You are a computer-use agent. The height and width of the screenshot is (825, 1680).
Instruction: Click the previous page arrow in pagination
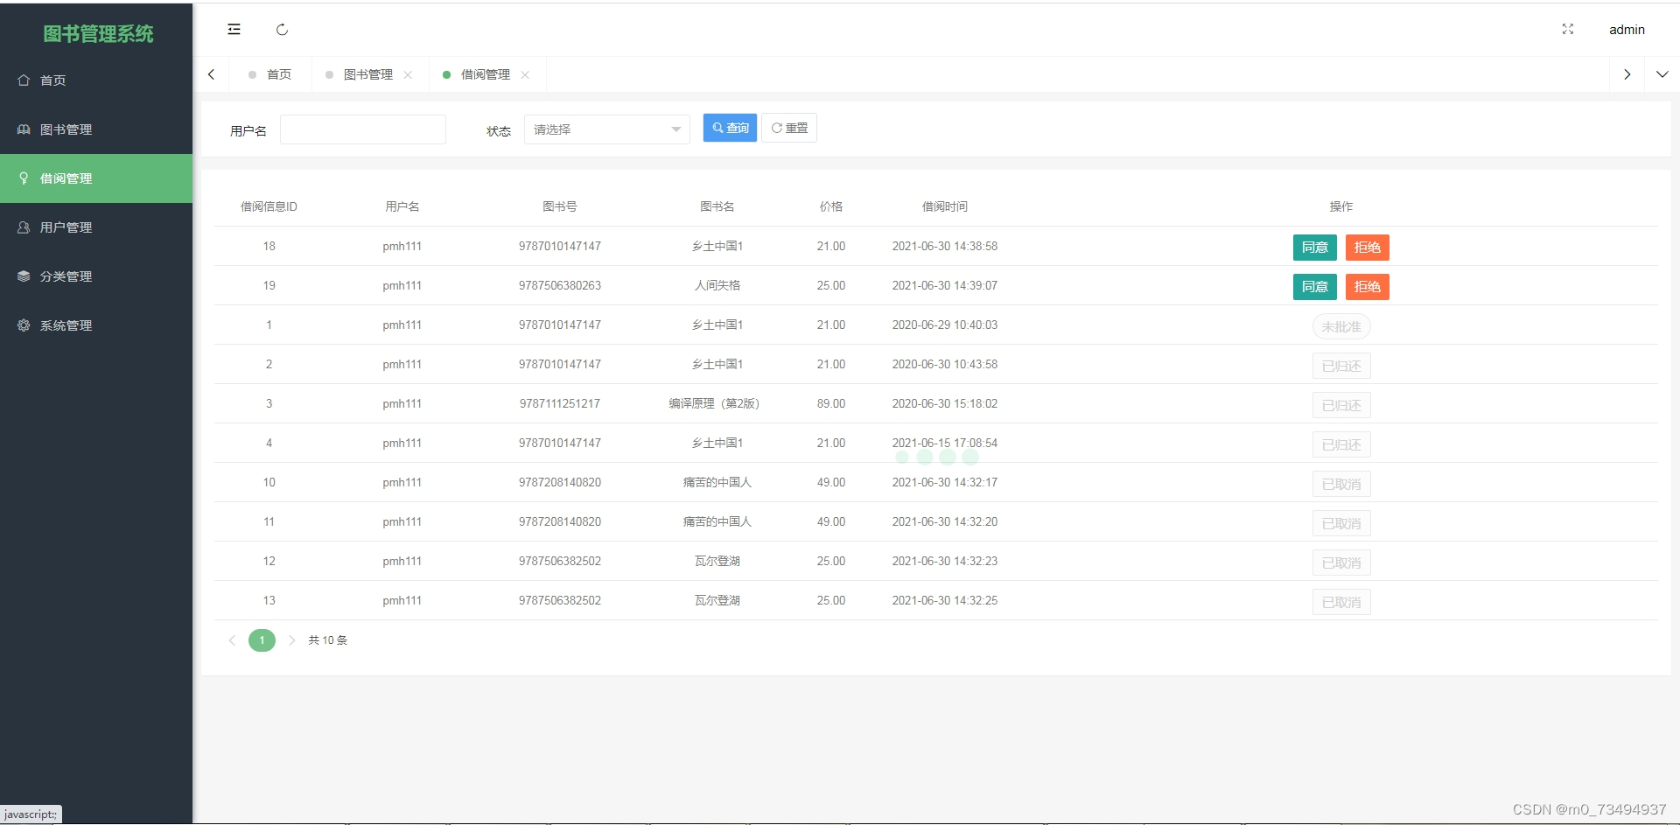click(x=232, y=640)
